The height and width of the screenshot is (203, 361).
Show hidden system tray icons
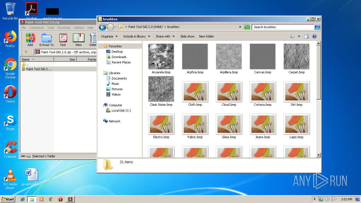(x=314, y=199)
